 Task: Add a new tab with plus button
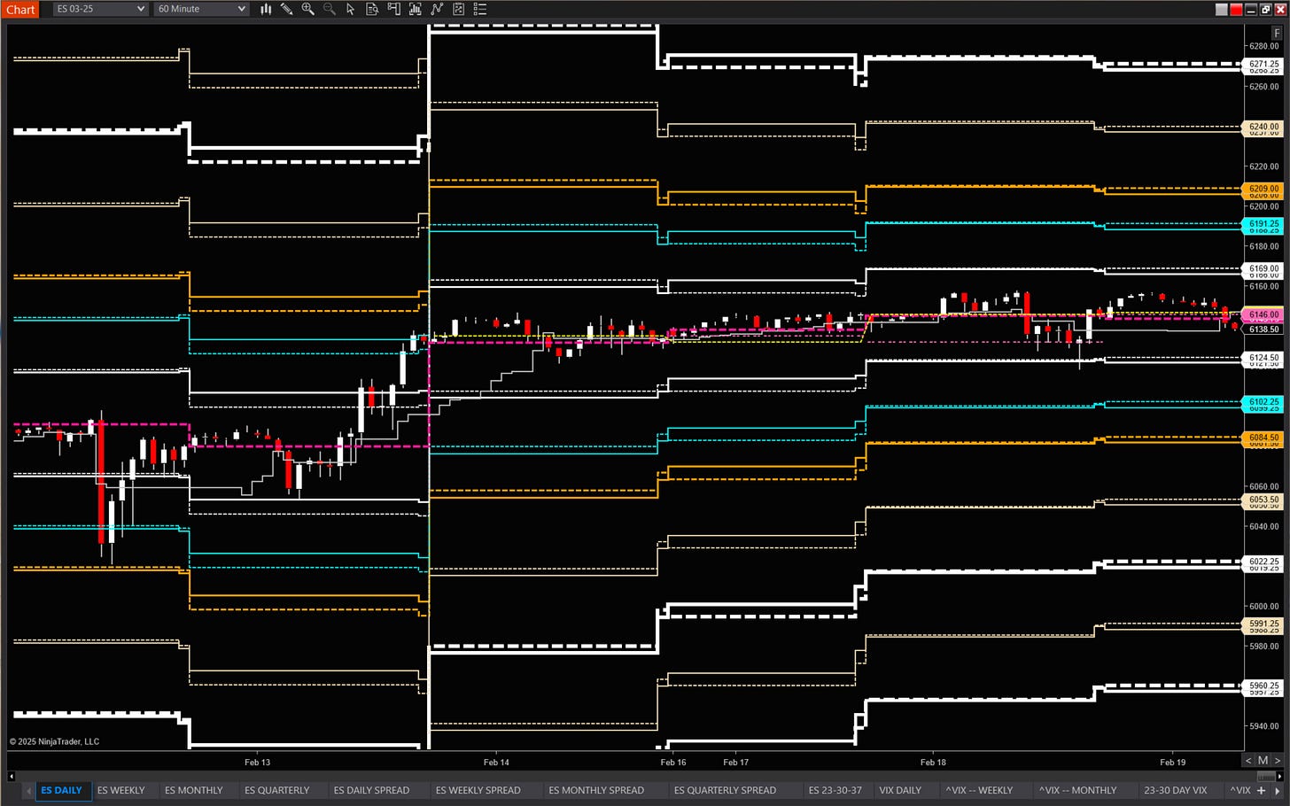pyautogui.click(x=1261, y=790)
